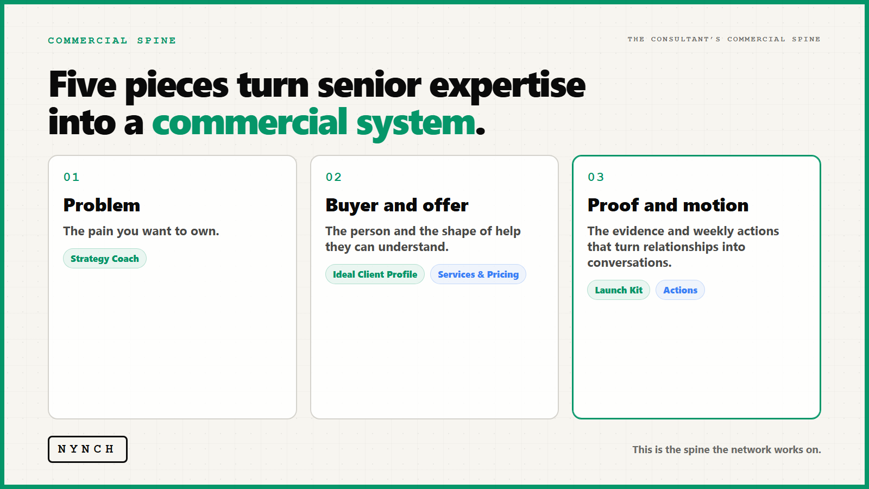Click the Launch Kit pill
Screen dimensions: 869x489
(619, 290)
